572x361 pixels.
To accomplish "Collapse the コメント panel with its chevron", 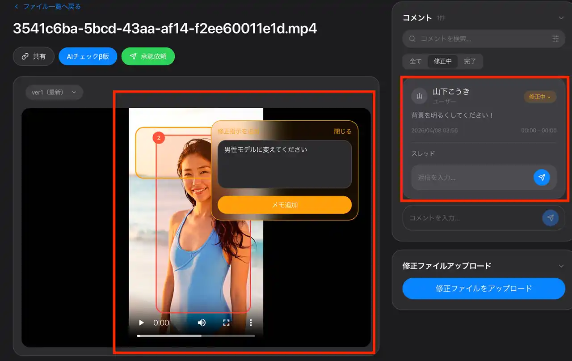I will 561,18.
